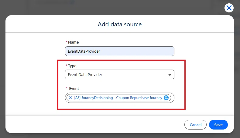Click the dimmed backdrop outside the dialog
This screenshot has height=138, width=240.
click(107, 7)
